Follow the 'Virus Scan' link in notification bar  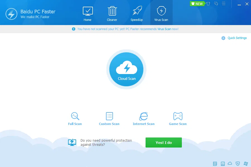pyautogui.click(x=164, y=29)
